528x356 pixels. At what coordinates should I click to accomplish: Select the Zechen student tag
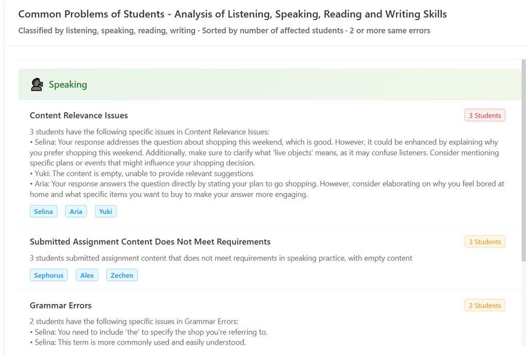click(122, 275)
